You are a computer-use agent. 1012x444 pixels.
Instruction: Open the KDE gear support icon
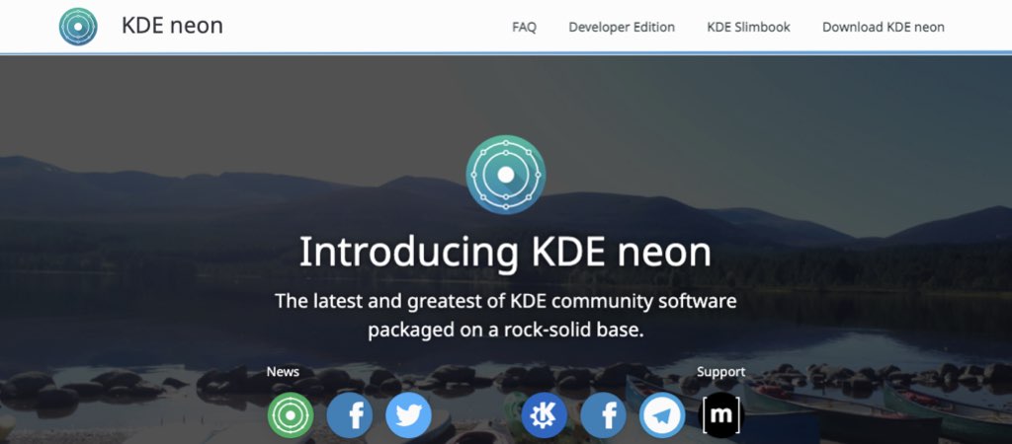(x=545, y=415)
